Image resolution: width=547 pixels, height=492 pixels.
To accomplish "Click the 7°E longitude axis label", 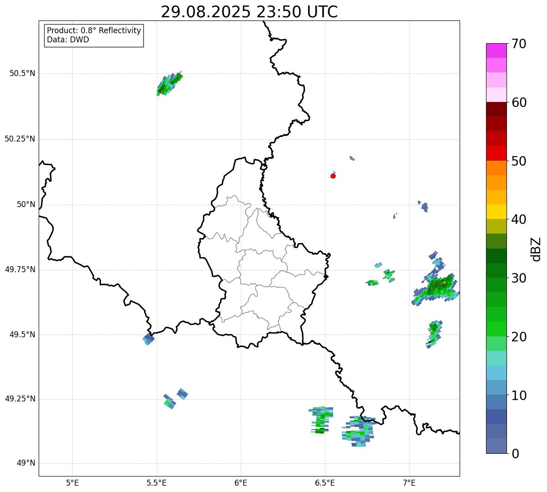I will [x=410, y=482].
